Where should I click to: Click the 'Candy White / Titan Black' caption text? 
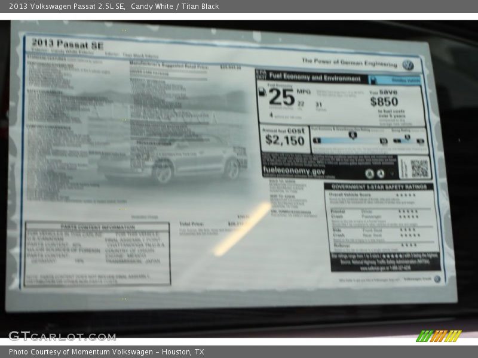(175, 7)
